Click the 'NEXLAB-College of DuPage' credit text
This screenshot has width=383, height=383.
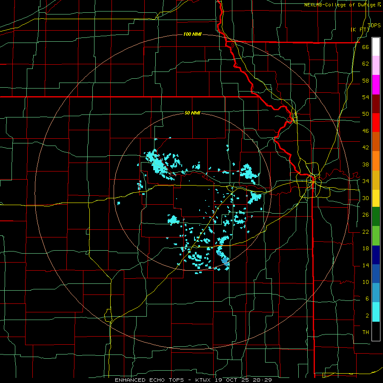pos(340,5)
